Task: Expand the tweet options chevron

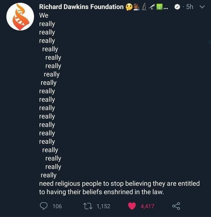Action: point(202,7)
